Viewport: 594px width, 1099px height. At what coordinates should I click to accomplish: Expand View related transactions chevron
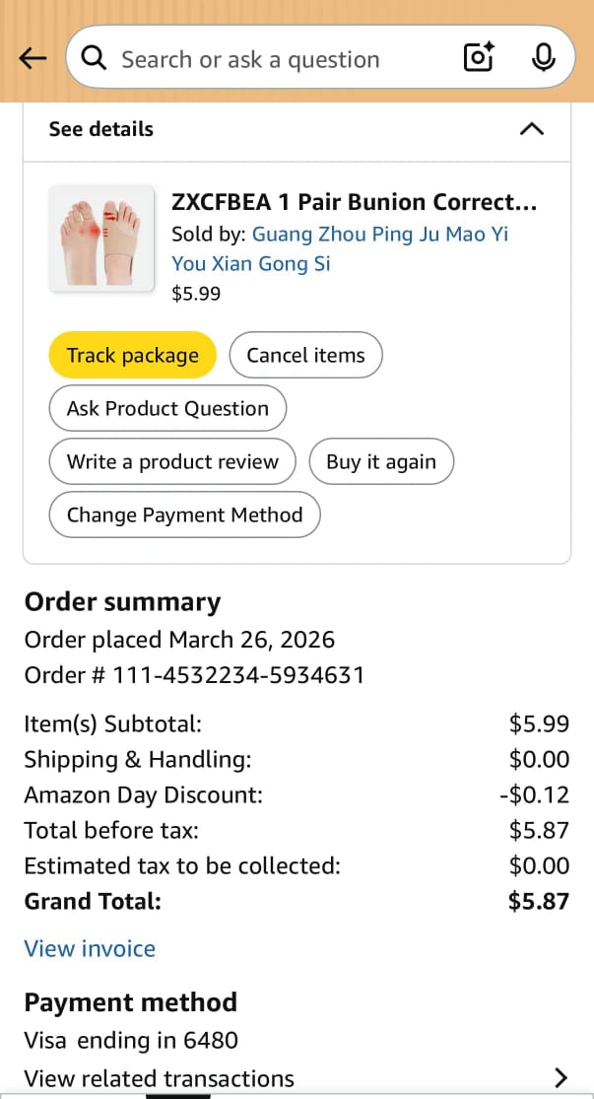click(561, 1077)
